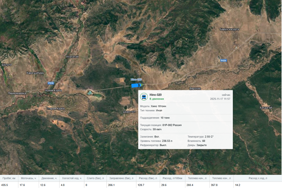
Task: Sort by the Пробег, км column header
Action: (x=8, y=178)
